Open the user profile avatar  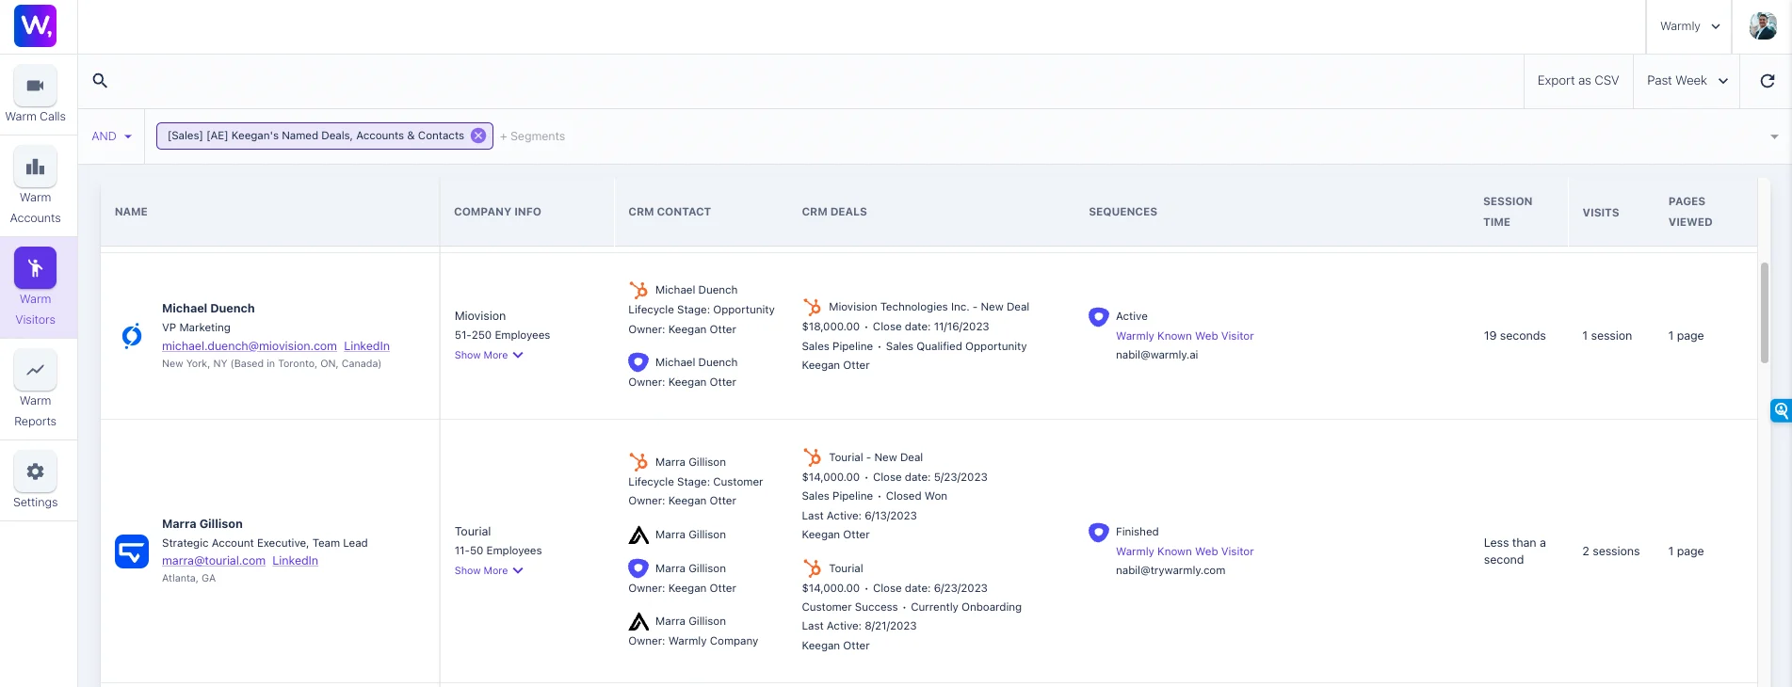pos(1763,26)
